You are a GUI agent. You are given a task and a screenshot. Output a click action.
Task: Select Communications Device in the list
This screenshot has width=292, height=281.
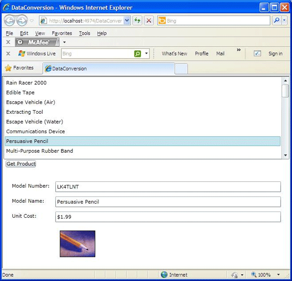pyautogui.click(x=143, y=131)
